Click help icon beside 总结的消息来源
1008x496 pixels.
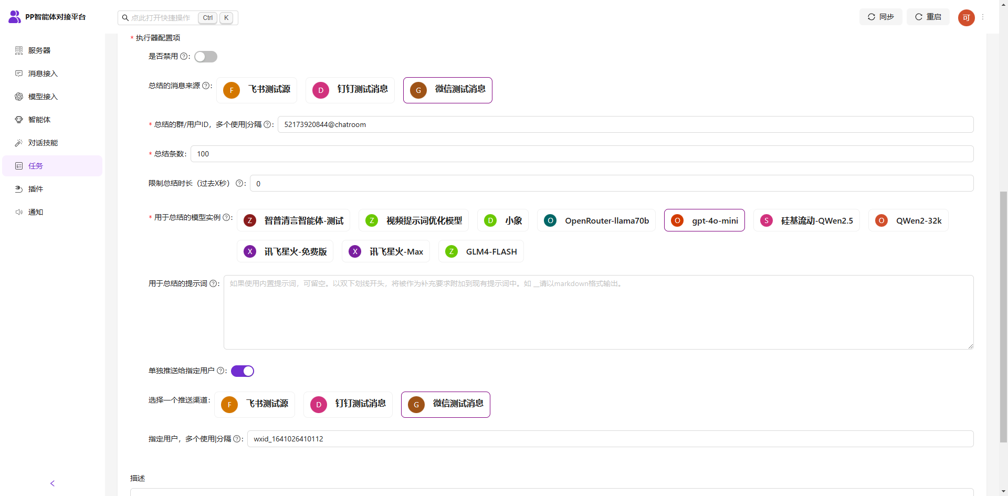[x=206, y=86]
